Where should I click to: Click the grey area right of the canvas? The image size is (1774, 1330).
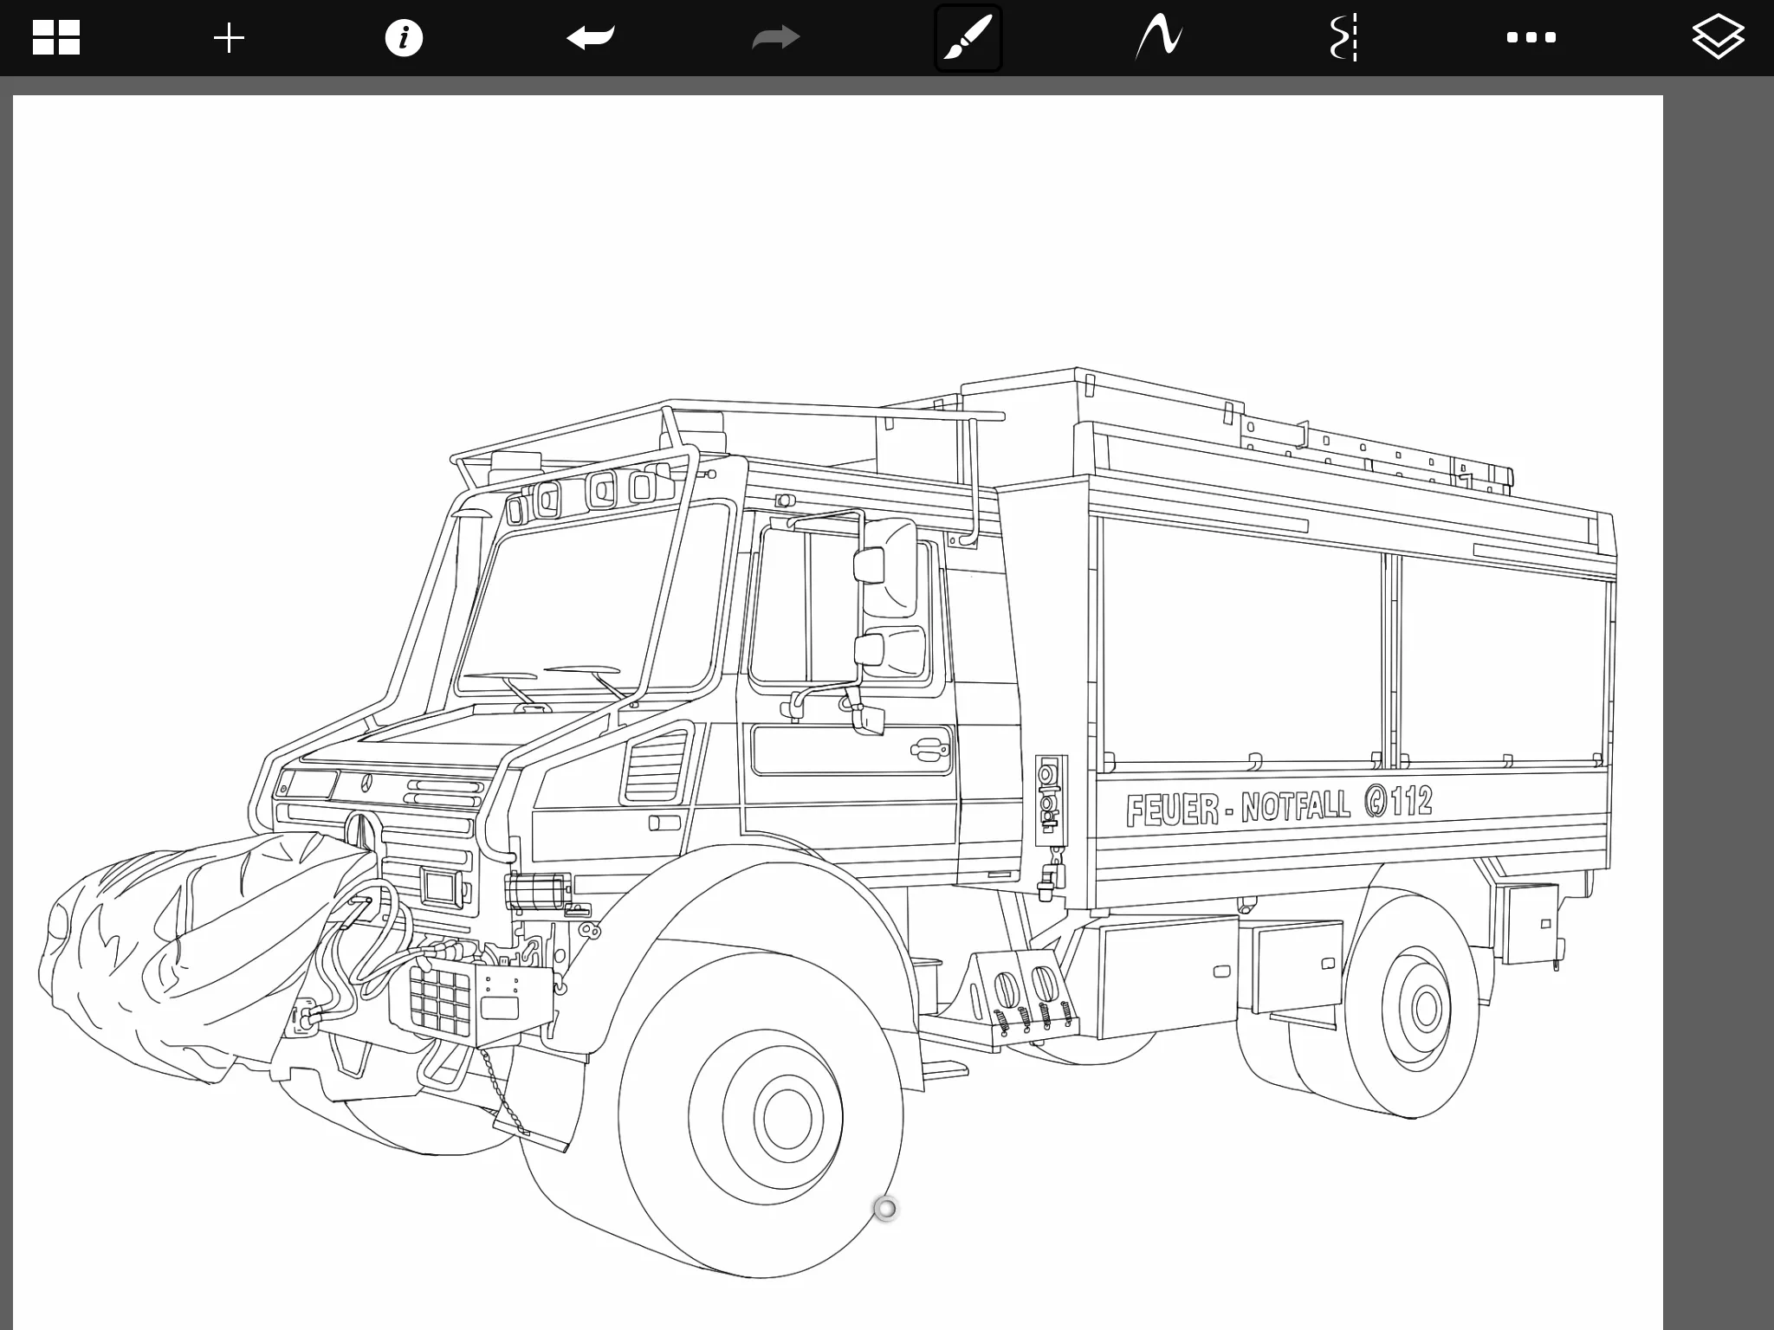click(1719, 693)
